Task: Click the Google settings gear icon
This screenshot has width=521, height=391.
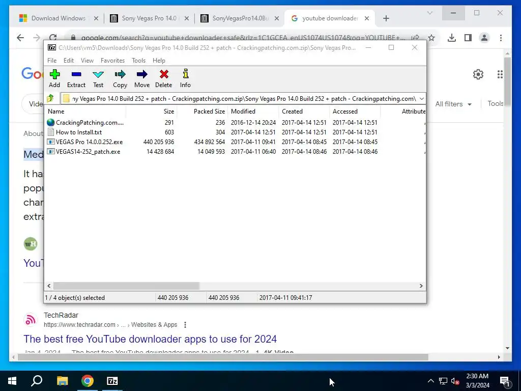Action: coord(478,74)
